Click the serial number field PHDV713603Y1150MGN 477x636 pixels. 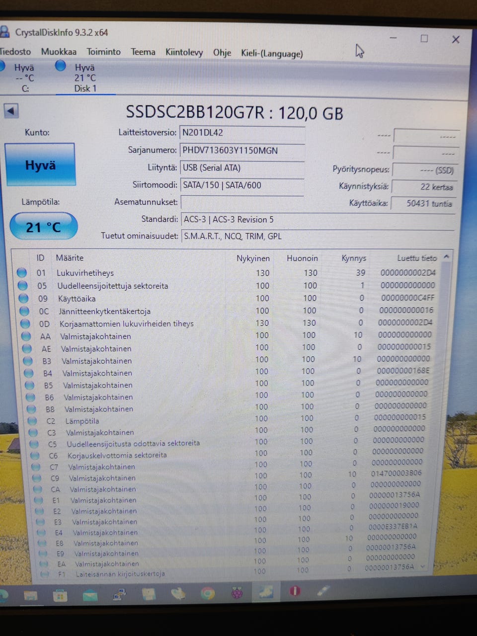click(x=242, y=150)
